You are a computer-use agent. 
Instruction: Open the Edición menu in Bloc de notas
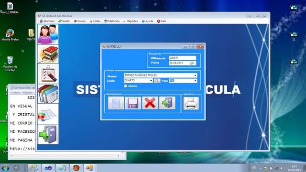click(x=28, y=92)
